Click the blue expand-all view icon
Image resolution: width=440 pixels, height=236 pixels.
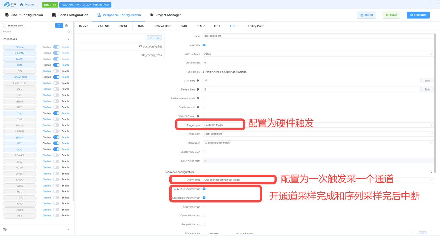click(59, 26)
